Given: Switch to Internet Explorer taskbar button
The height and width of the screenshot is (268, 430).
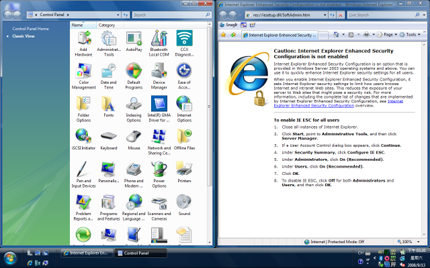Looking at the screenshot, I should click(87, 253).
